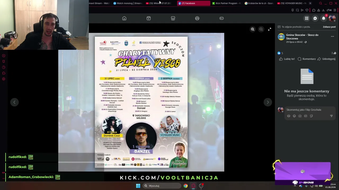Select the (7) Facebook tab
Viewport: 339px width, 190px height.
point(194,3)
